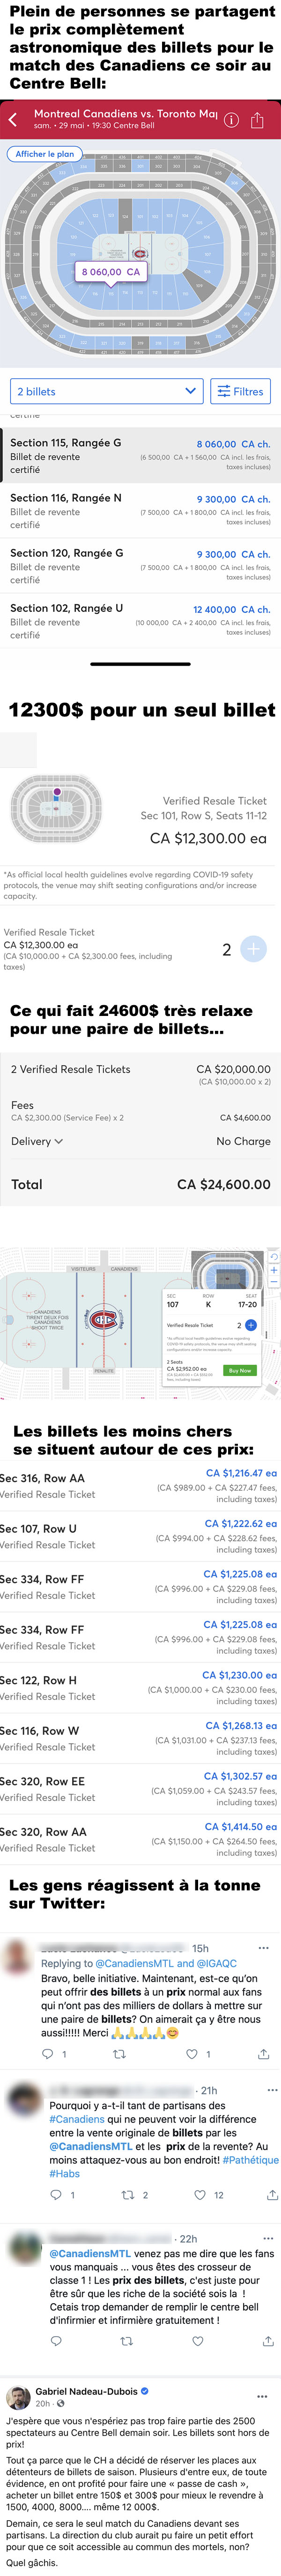
Task: Select the Section 115, Rangée G listing
Action: (140, 455)
